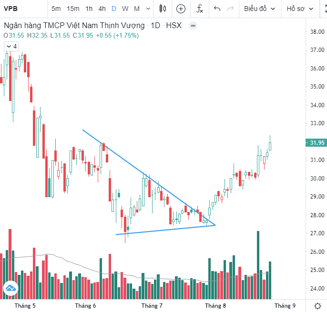Open the candlestick chart type selector
Viewport: 327px width, 312px height.
coord(163,9)
